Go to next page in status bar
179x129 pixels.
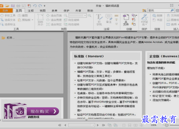point(98,125)
